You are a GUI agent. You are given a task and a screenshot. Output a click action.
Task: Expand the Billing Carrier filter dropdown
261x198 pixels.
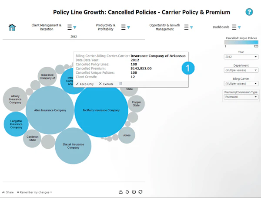[x=241, y=84]
